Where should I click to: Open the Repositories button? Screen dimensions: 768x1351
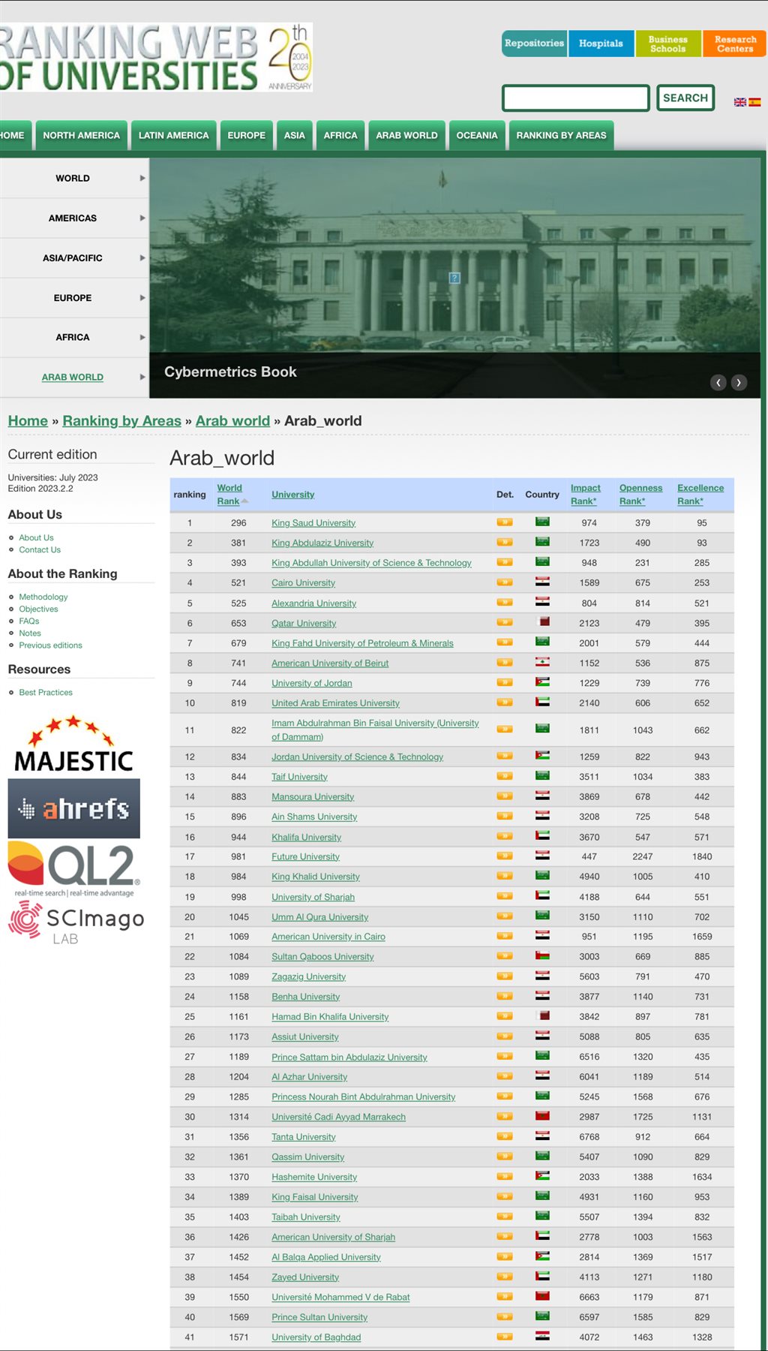pyautogui.click(x=534, y=44)
